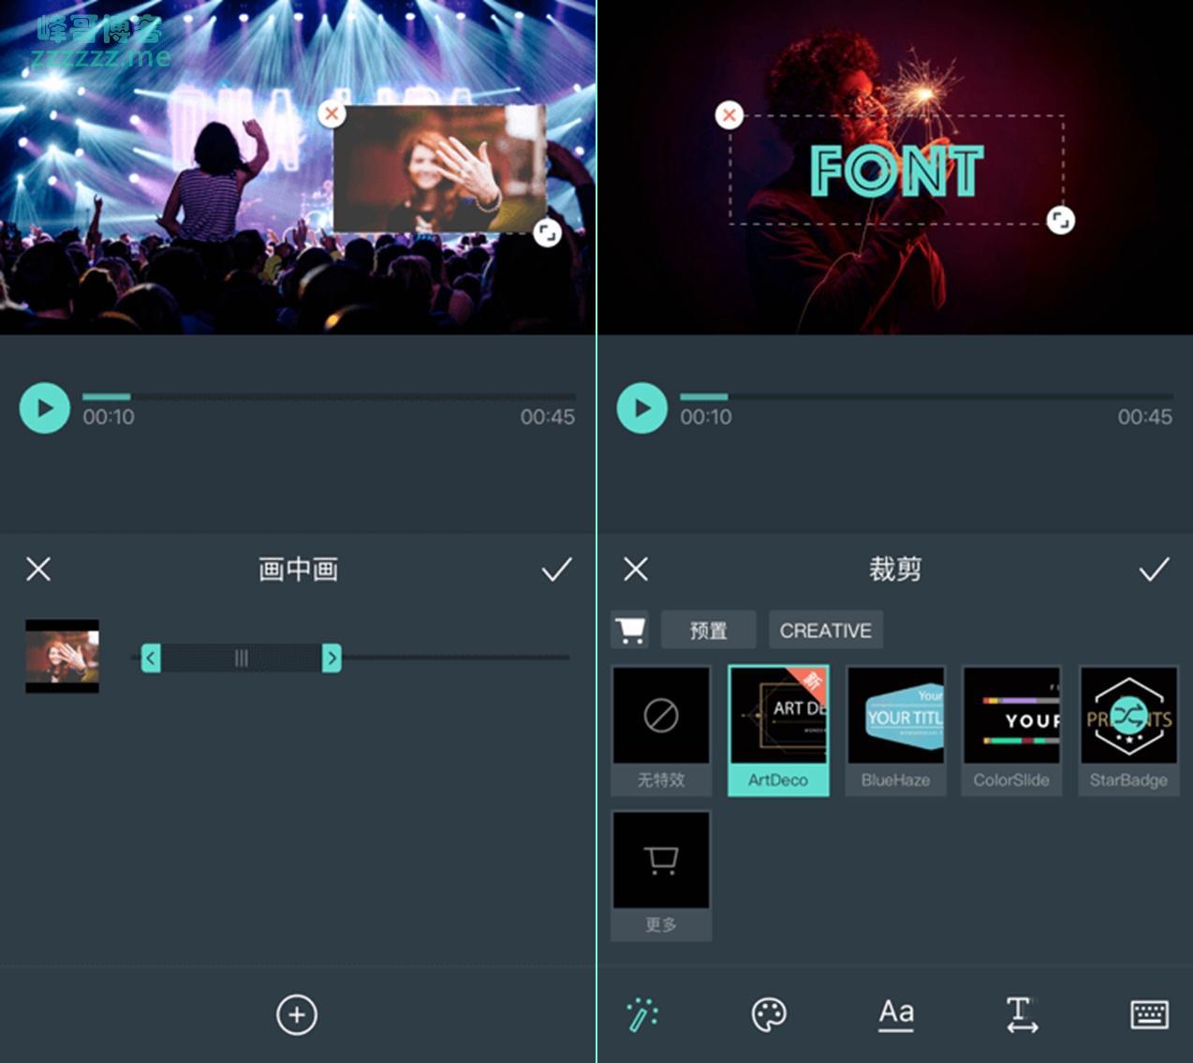
Task: Open 更多 to get more templates
Action: click(661, 874)
